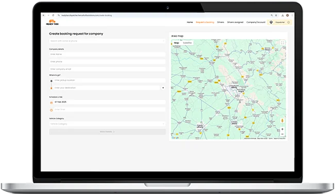
Task: Click the Keyboard shortcuts link on map
Action: (250, 138)
